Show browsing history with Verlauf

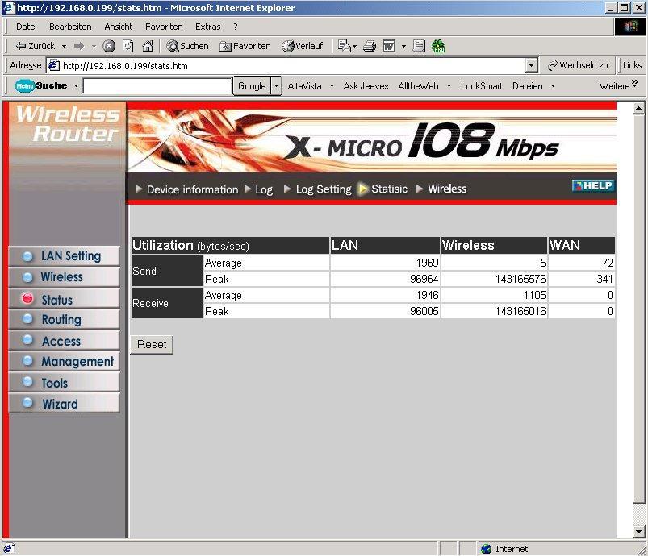click(302, 46)
